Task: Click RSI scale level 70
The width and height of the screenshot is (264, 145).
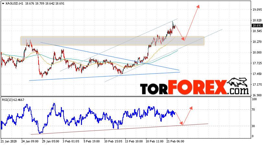Action: 253,110
